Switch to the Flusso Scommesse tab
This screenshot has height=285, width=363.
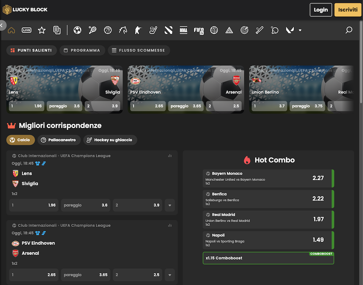point(139,51)
